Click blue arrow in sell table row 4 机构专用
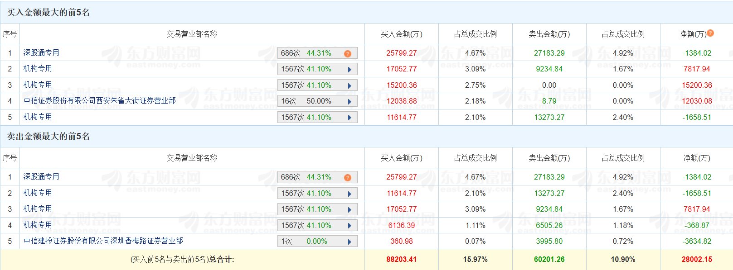The width and height of the screenshot is (733, 270). [x=350, y=226]
